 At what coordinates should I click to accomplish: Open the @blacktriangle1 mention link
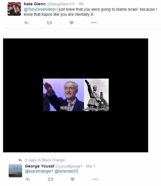(x=39, y=171)
